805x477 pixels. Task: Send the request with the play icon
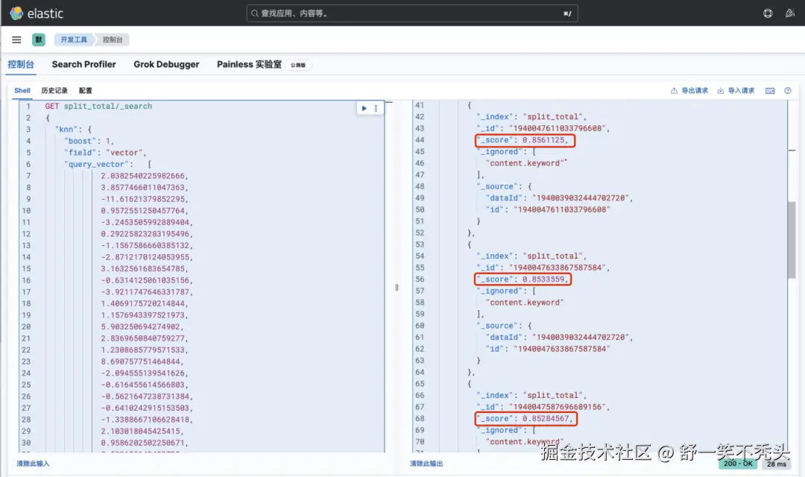(x=364, y=108)
